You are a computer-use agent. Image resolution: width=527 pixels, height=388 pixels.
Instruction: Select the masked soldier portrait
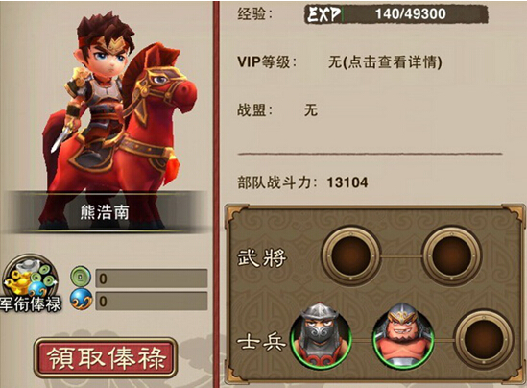tap(321, 335)
